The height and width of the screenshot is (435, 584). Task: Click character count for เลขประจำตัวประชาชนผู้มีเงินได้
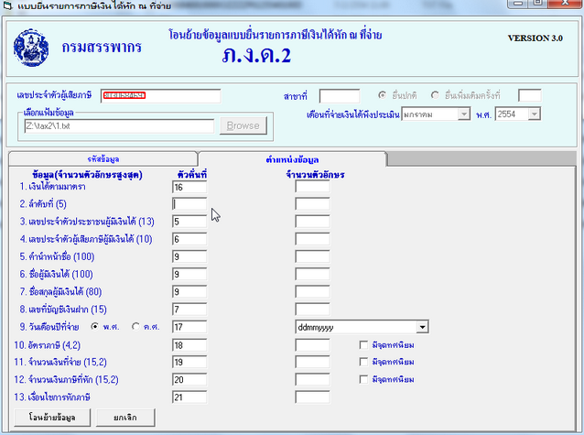tap(312, 222)
